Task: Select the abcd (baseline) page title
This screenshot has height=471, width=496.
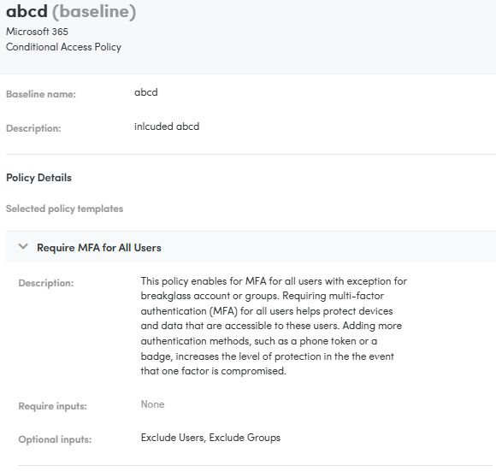Action: pos(71,11)
